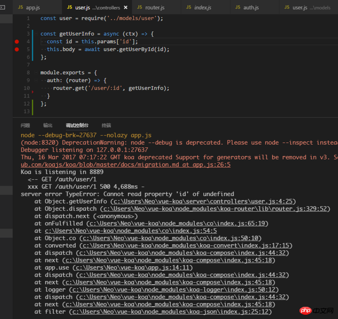Switch to the index.js tab

point(202,8)
